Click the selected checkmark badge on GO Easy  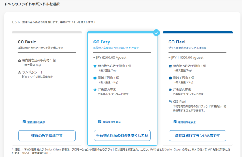tap(157, 33)
